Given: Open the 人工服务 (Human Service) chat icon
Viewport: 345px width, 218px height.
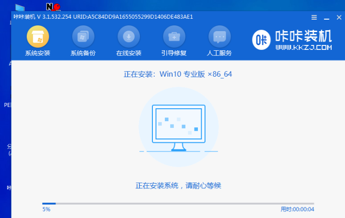Looking at the screenshot, I should pos(219,37).
